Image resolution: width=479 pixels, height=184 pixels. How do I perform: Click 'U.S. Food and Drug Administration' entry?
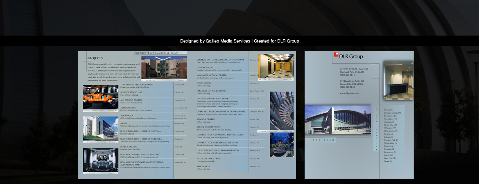218,152
